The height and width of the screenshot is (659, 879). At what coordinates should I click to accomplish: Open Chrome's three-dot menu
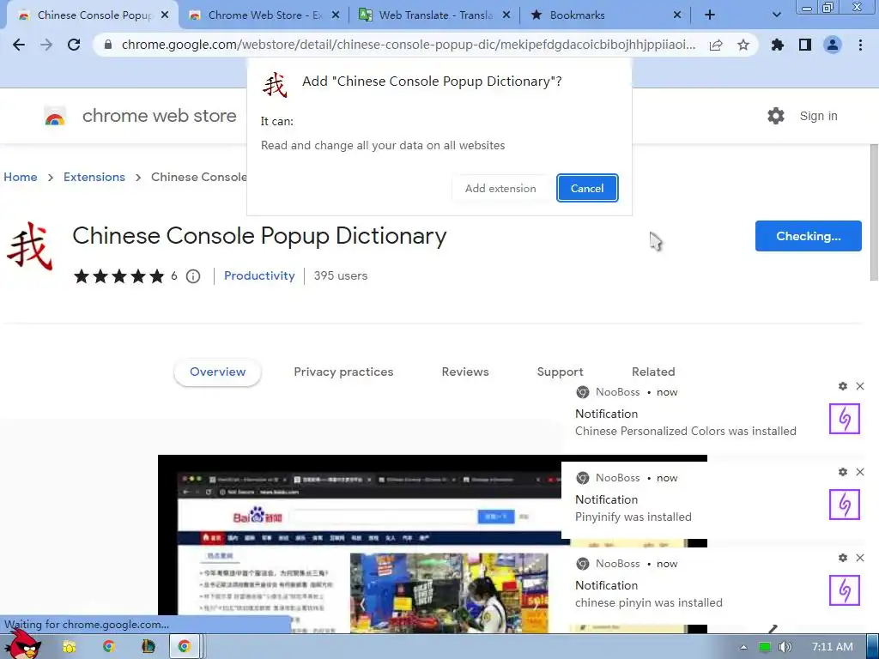tap(860, 45)
